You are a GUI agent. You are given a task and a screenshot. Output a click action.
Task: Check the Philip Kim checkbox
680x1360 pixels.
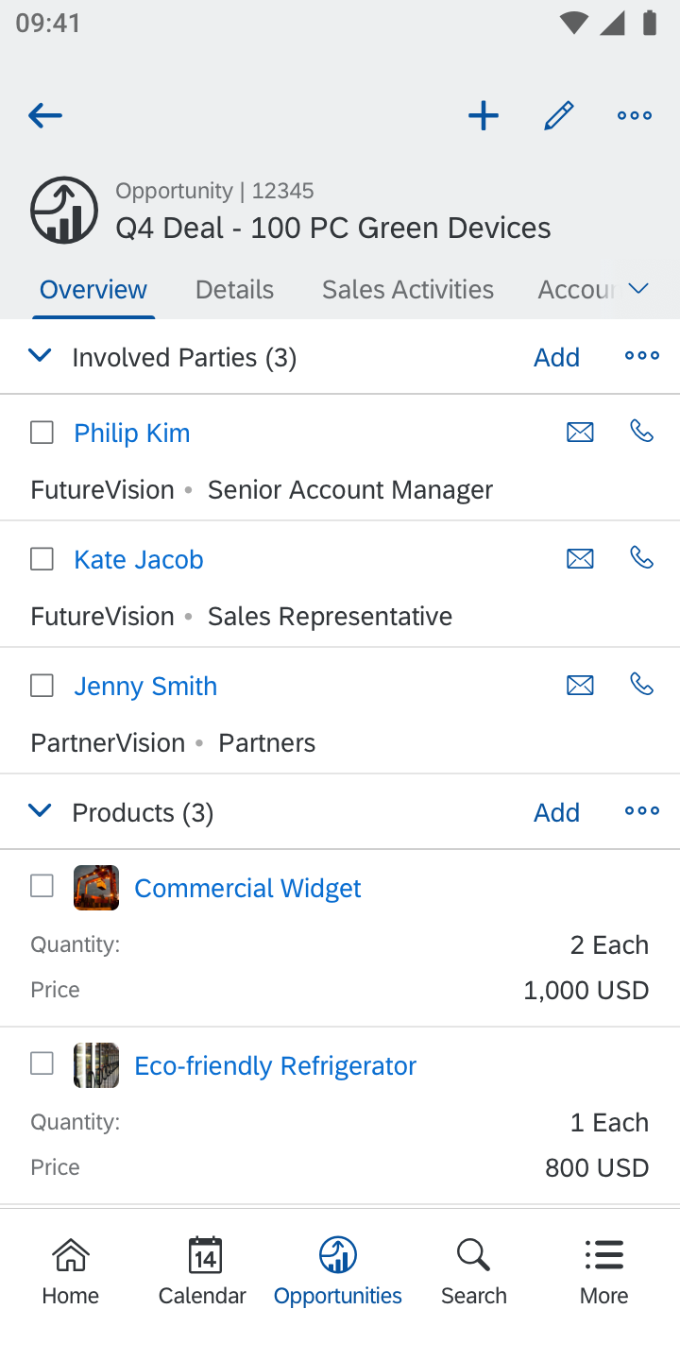42,433
